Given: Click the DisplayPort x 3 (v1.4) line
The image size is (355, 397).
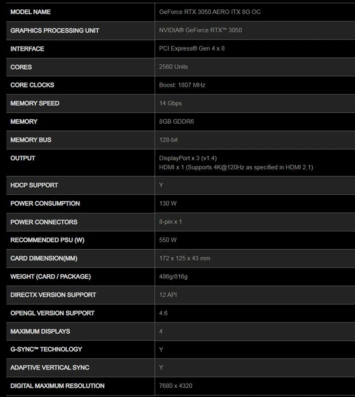Looking at the screenshot, I should 188,158.
